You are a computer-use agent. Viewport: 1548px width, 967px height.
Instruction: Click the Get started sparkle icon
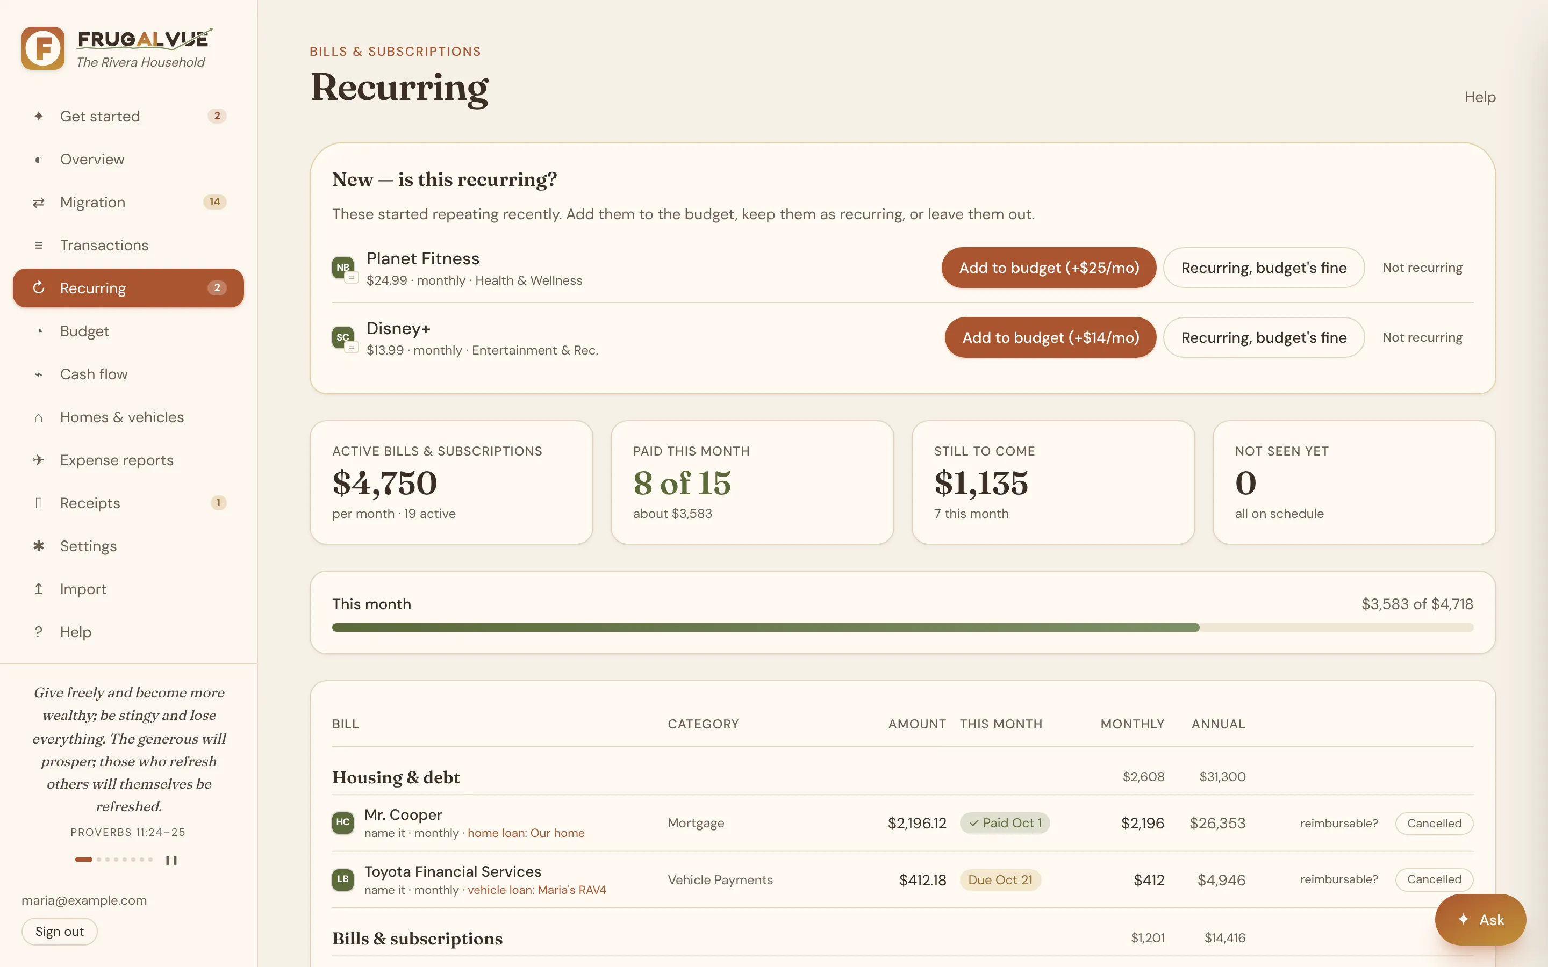(38, 116)
